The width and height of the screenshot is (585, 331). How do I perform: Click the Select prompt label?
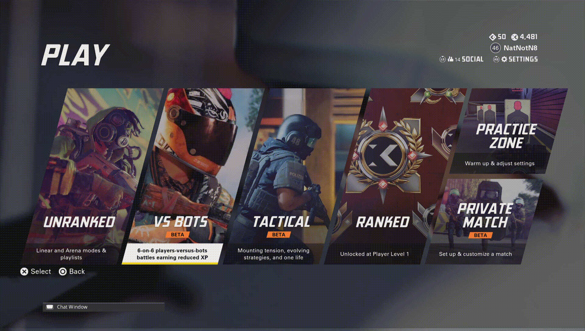(41, 271)
